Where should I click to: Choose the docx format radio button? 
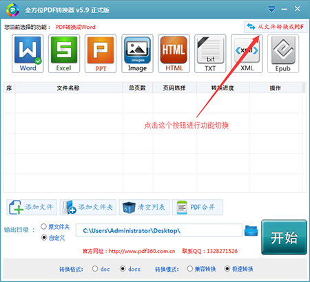coord(123,269)
